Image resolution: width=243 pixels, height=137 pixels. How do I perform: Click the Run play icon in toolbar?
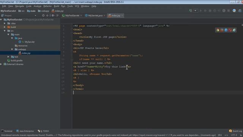tap(201, 11)
